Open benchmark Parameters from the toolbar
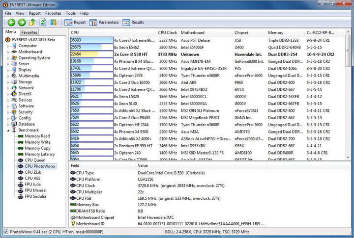Viewport: 354px width, 238px height. point(104,22)
